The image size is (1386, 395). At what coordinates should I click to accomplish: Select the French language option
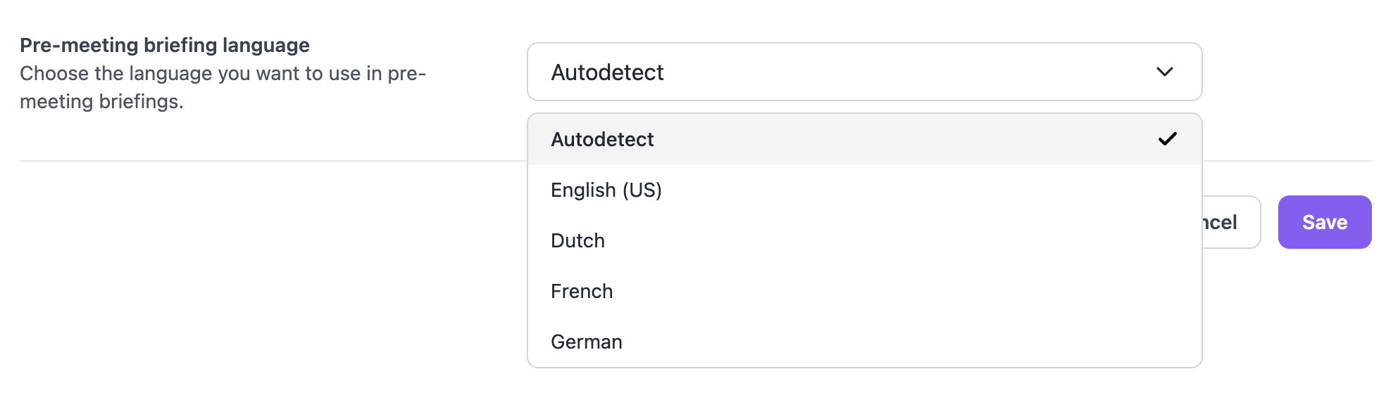(x=582, y=291)
